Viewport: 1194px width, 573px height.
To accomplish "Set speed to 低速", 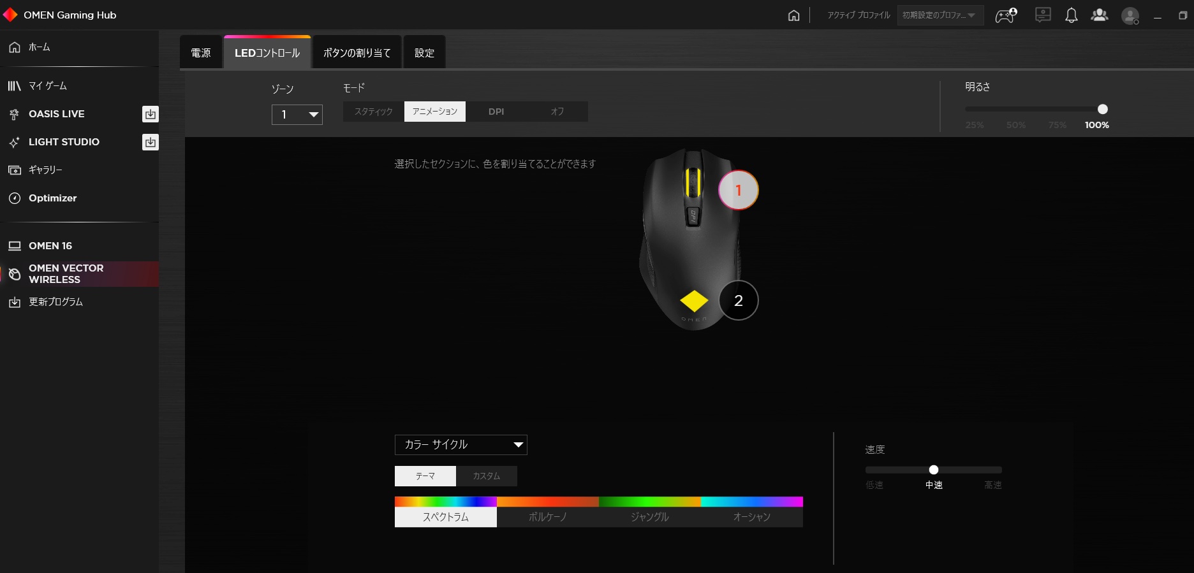I will click(x=874, y=485).
